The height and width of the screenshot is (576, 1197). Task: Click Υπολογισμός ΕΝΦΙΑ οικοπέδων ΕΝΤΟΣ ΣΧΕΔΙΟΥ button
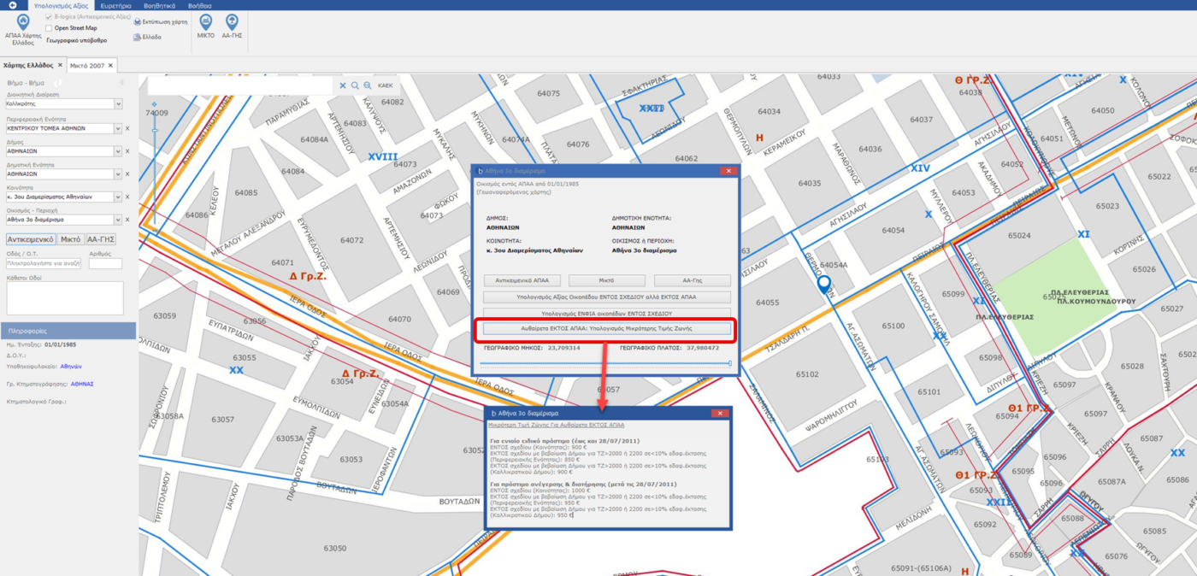tap(607, 314)
